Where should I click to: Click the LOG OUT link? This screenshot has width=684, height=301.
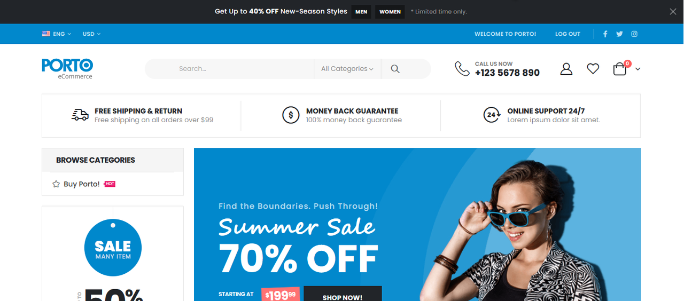[x=568, y=34]
